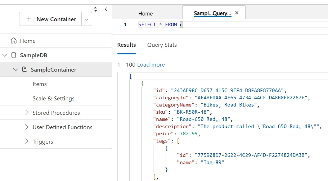Viewport: 328px width, 181px height.
Task: Open the New Container dropdown arrow
Action: (x=86, y=19)
